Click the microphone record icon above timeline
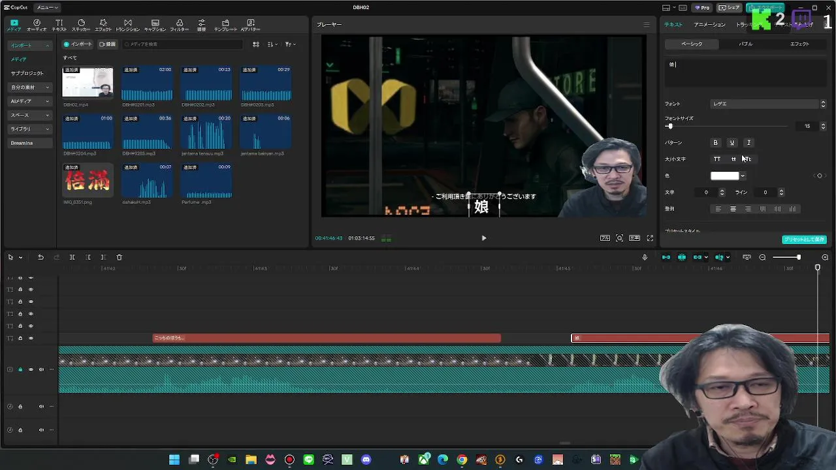The image size is (836, 470). pos(645,257)
